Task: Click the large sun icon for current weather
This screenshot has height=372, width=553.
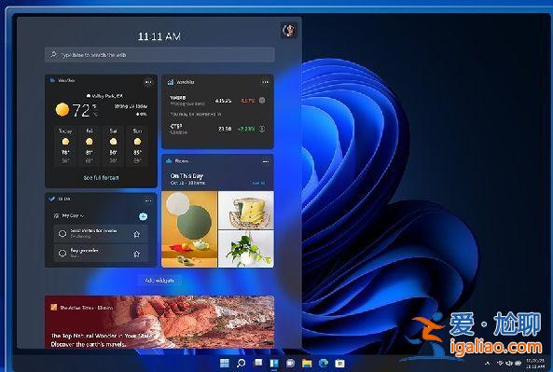Action: coord(62,110)
